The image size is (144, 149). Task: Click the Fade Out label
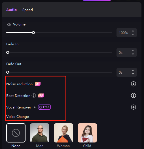point(14,64)
